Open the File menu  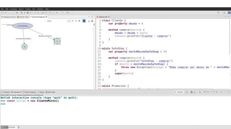[x=2, y=9]
